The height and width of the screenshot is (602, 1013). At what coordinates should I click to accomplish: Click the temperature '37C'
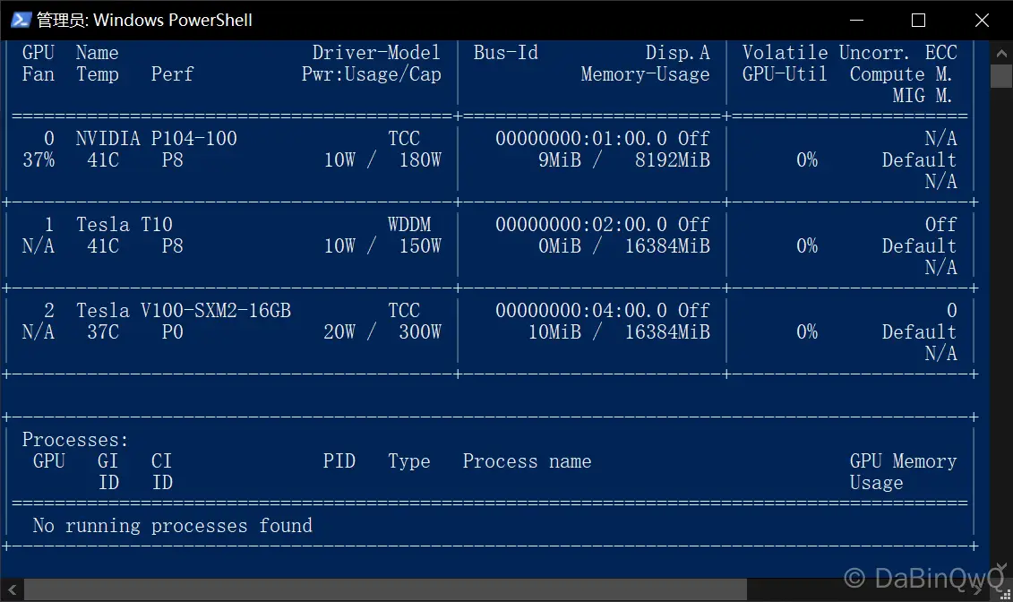point(103,331)
